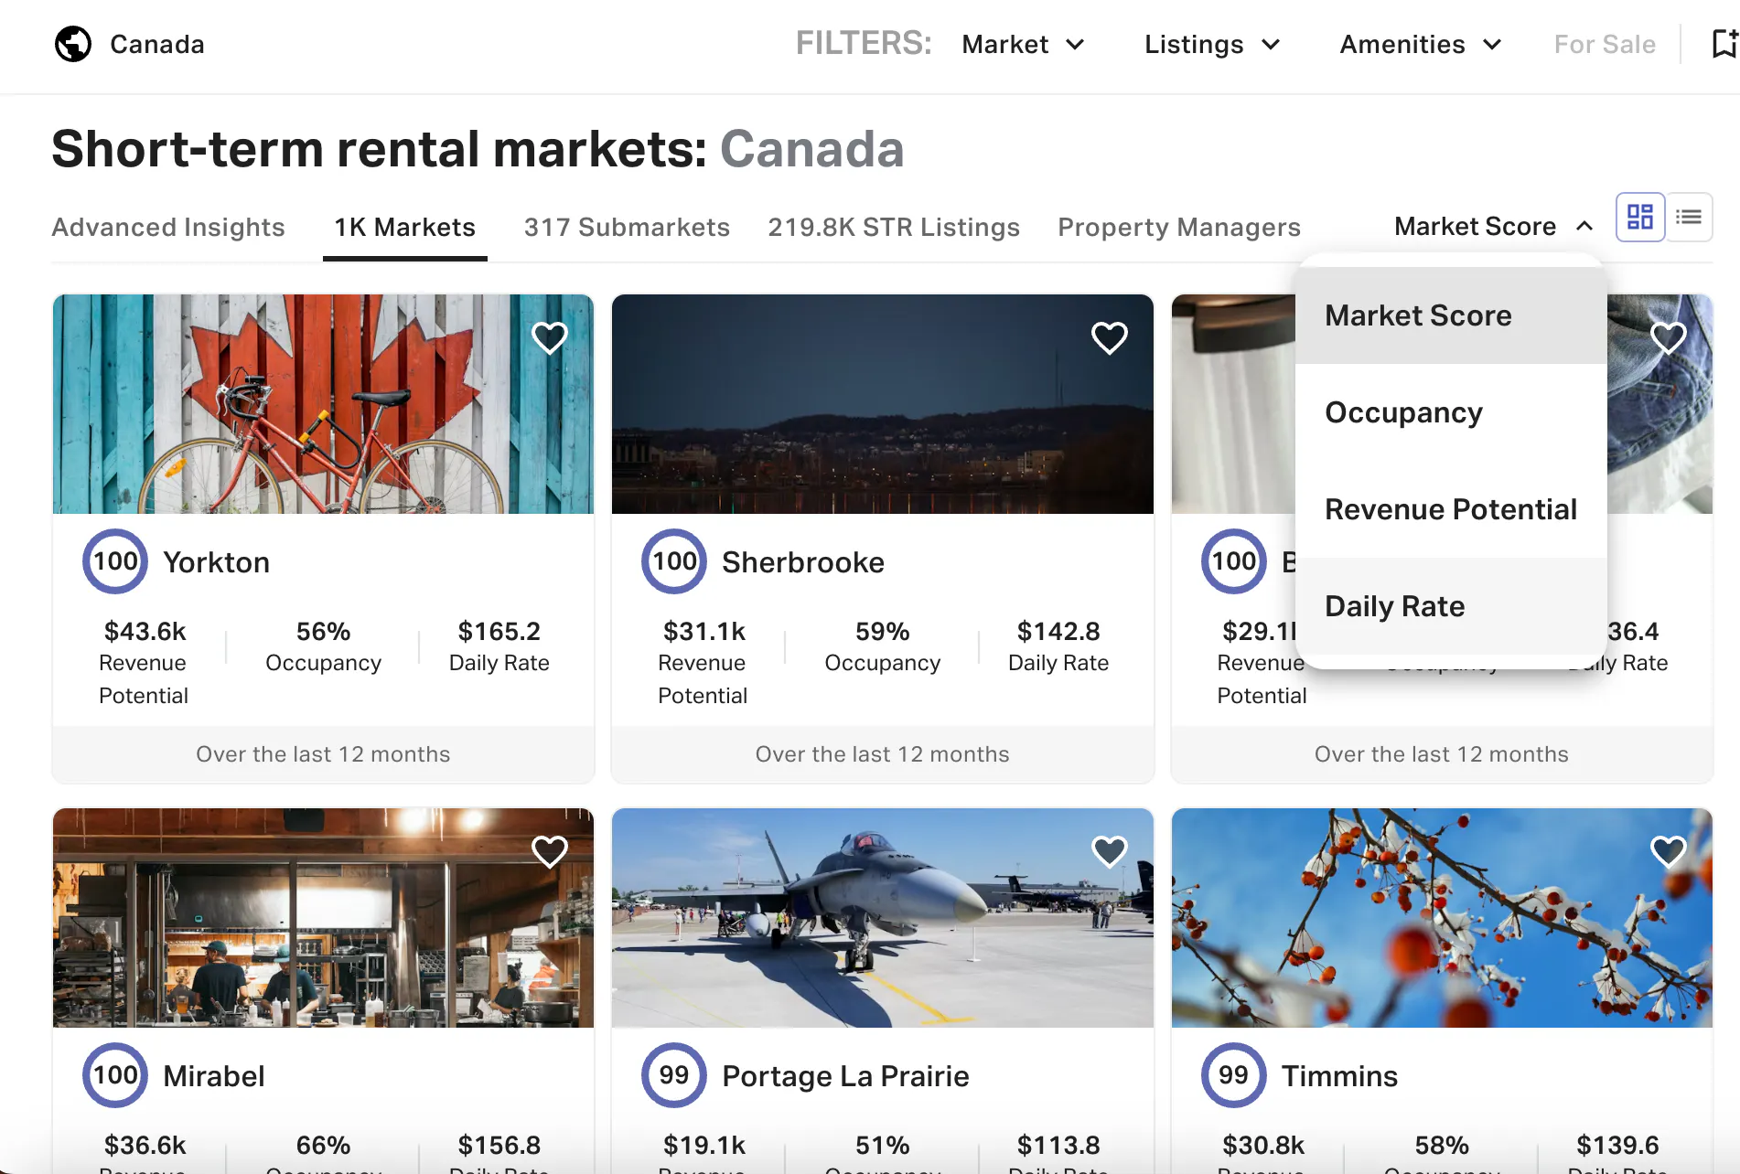Click Sherbrooke's 100 market score badge
This screenshot has width=1740, height=1174.
[674, 561]
